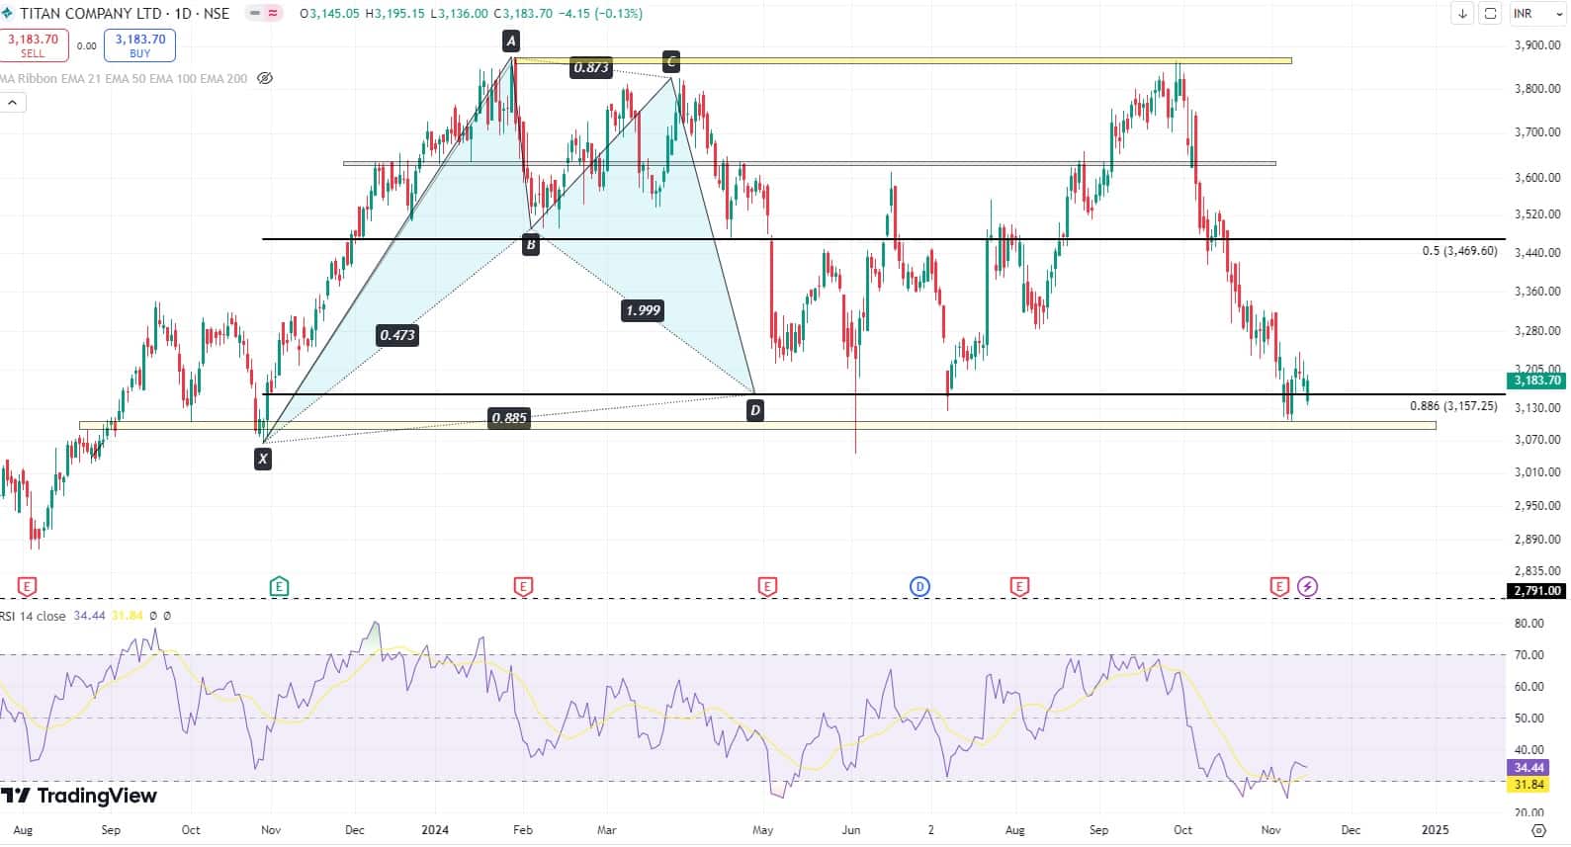Select the RSI 14 close legend
The height and width of the screenshot is (847, 1571).
34,616
